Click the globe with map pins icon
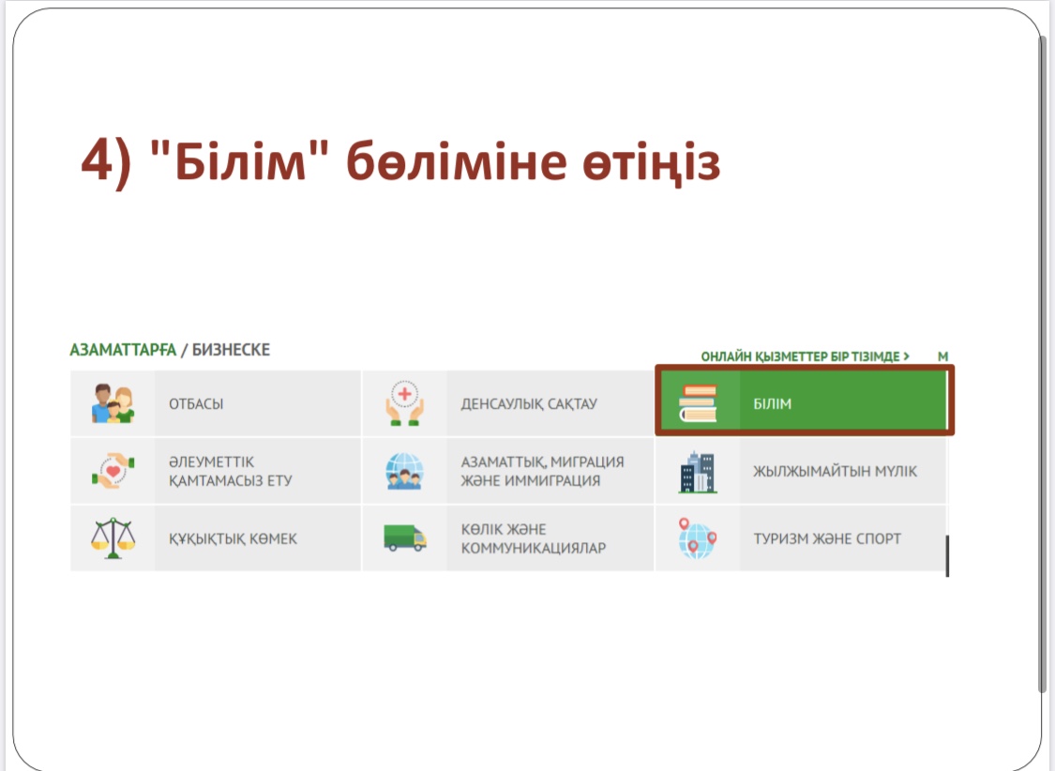 [697, 538]
